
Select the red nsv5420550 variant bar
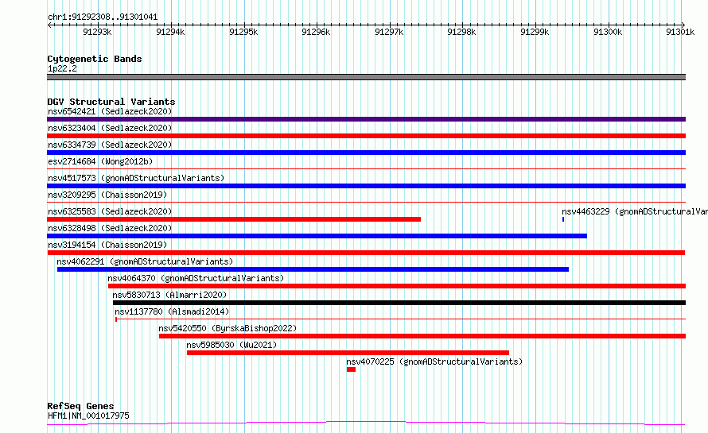(422, 336)
